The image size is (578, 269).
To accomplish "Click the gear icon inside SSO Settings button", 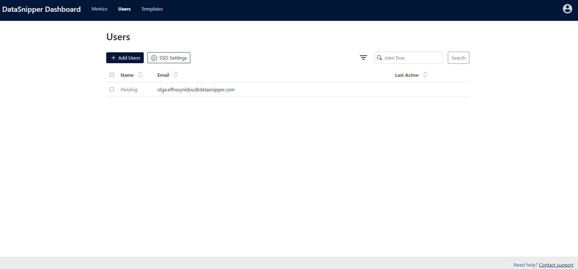I will [x=155, y=57].
